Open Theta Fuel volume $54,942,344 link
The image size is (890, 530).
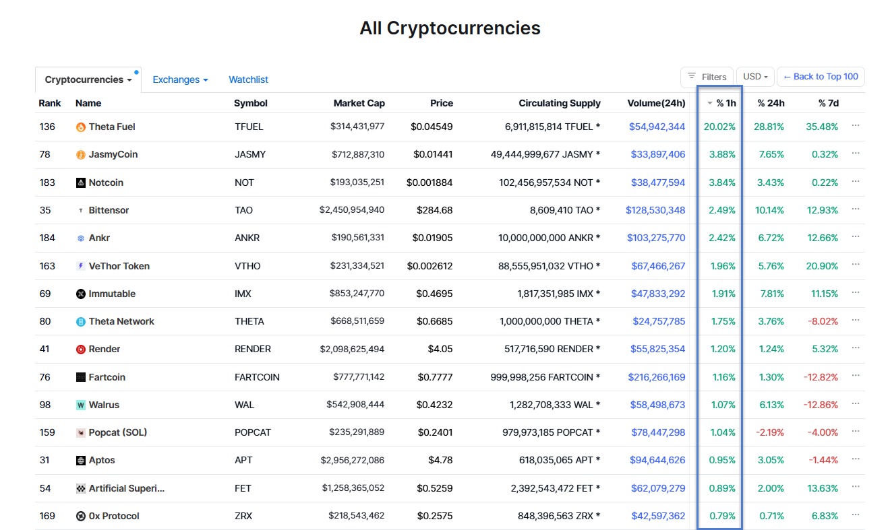click(x=657, y=127)
